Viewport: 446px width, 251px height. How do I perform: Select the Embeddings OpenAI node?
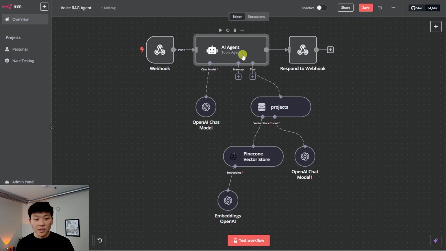pos(228,201)
